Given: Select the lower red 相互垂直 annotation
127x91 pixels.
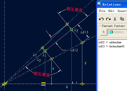Looking at the screenshot, I should pyautogui.click(x=42, y=74).
